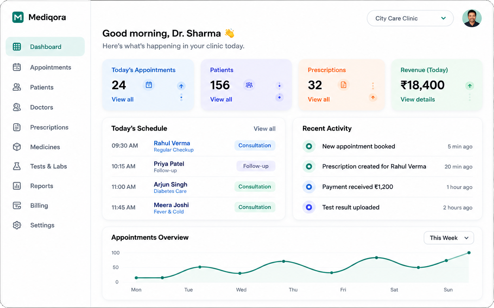Click the Prescriptions document icon in sidebar
Image resolution: width=494 pixels, height=308 pixels.
(17, 127)
